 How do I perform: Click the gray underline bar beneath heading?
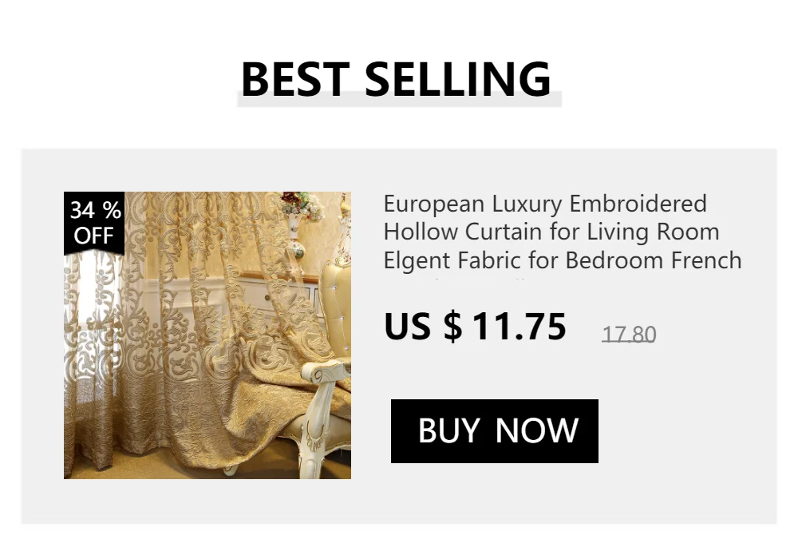pos(400,100)
